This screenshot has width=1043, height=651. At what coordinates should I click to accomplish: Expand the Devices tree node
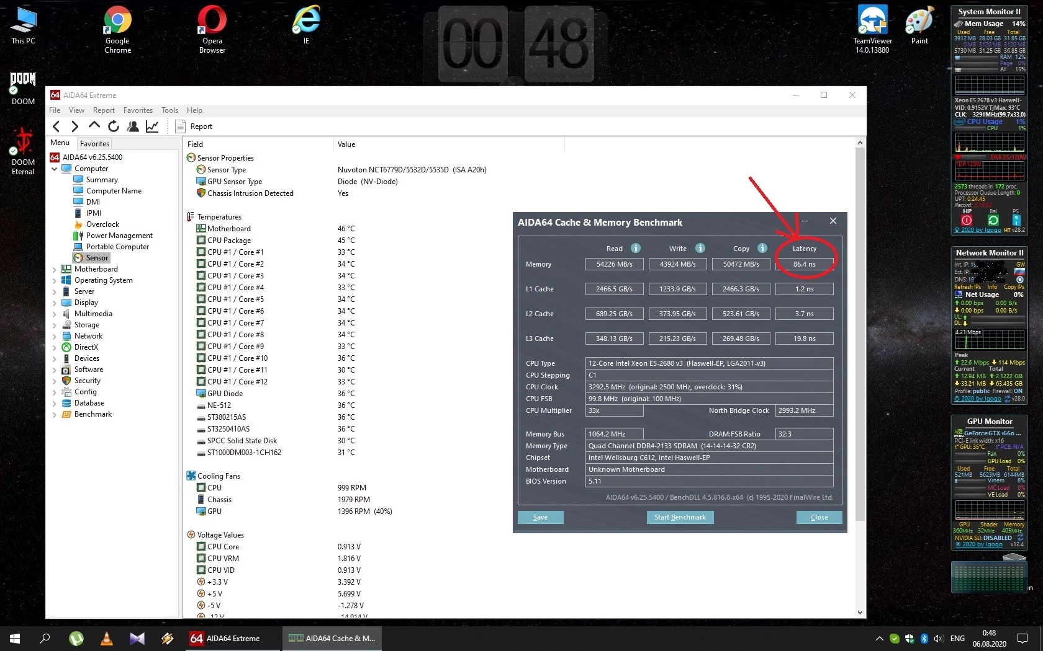pyautogui.click(x=54, y=358)
